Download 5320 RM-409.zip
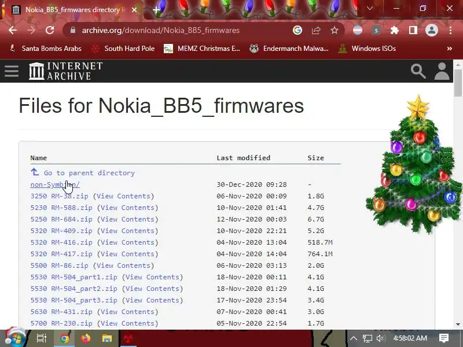Screen dimensions: 463x347 tap(61, 230)
